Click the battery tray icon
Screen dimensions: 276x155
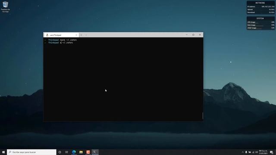(250, 152)
